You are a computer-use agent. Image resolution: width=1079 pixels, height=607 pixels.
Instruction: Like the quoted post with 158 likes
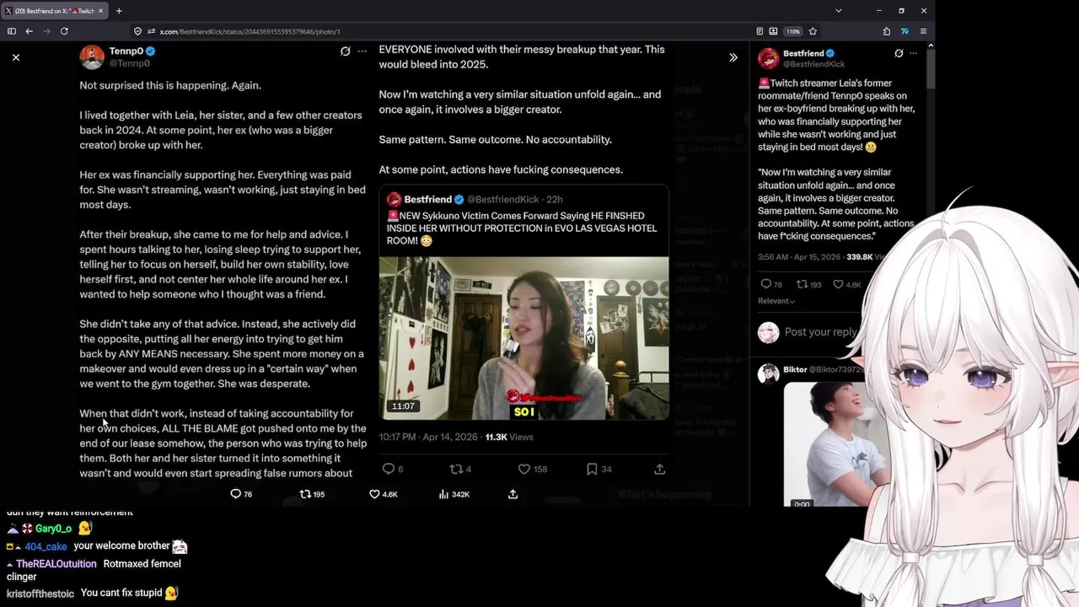point(532,469)
